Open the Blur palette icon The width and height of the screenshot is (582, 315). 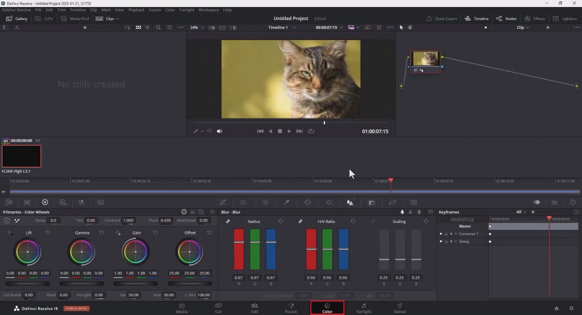(x=350, y=202)
